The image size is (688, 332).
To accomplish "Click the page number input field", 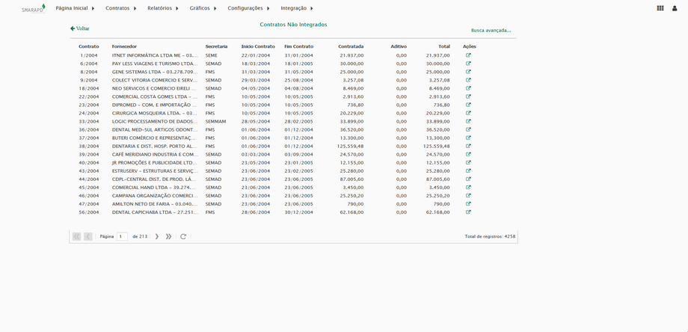I will pyautogui.click(x=122, y=236).
